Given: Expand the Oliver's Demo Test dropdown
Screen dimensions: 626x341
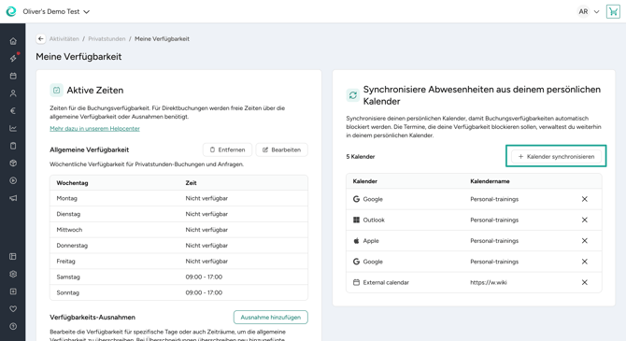Looking at the screenshot, I should (56, 11).
